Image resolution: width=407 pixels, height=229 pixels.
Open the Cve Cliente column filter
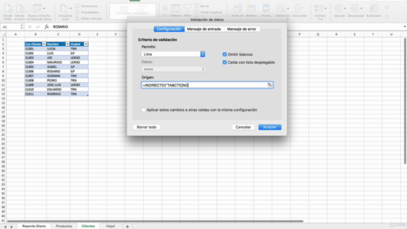pos(44,44)
